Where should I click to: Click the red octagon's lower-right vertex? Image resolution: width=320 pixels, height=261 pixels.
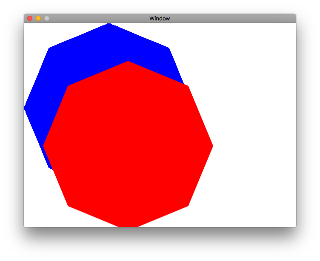coord(188,206)
